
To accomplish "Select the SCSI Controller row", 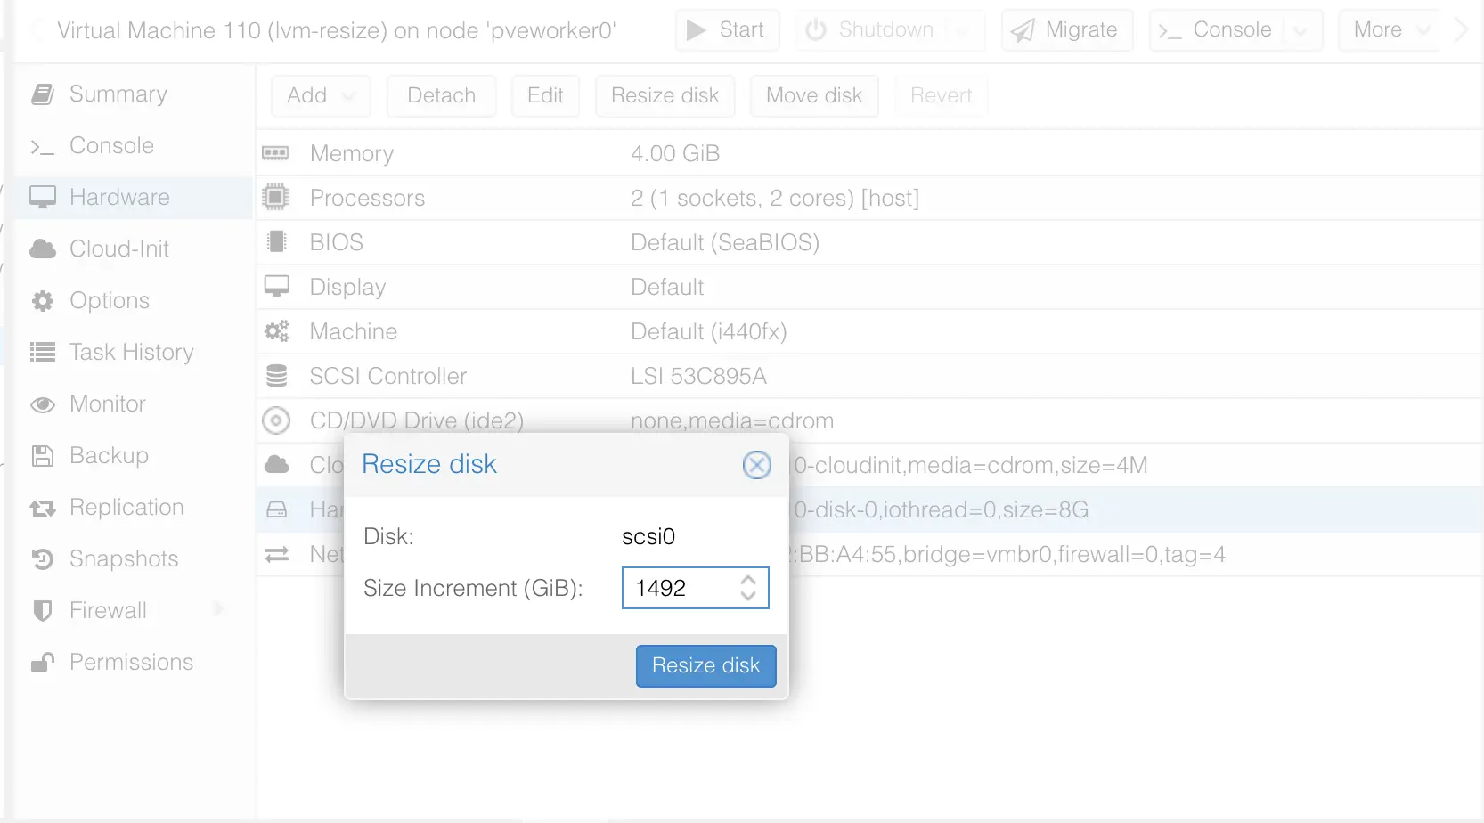I will [869, 376].
